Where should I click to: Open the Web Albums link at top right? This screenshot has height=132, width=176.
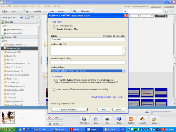156,7
